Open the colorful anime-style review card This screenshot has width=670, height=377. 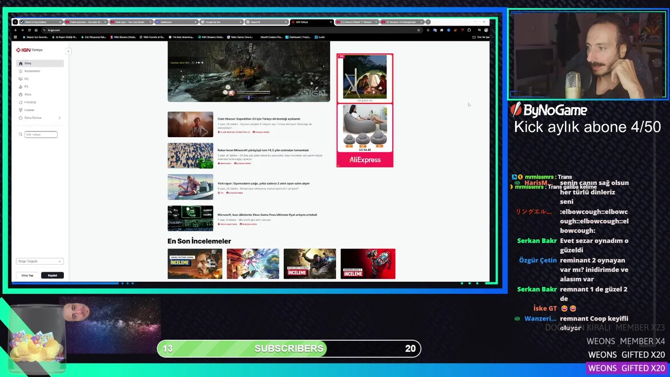(253, 264)
